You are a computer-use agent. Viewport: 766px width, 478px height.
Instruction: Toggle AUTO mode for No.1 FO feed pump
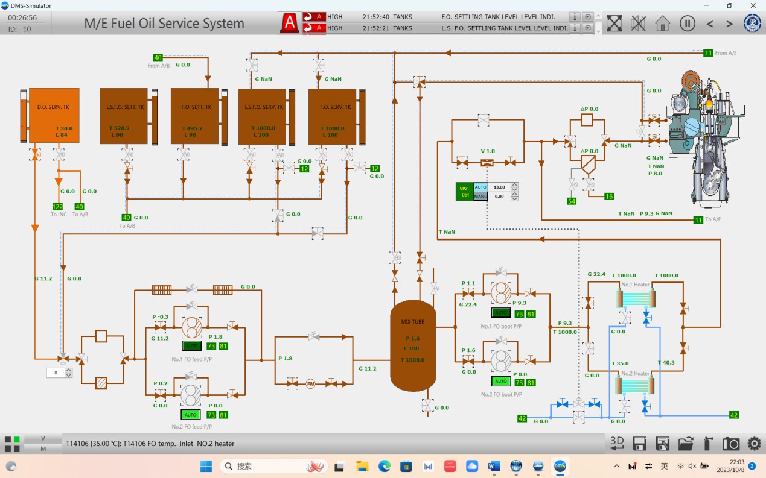pos(191,346)
